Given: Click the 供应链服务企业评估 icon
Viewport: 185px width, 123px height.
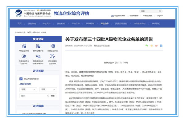Looking at the screenshot, I should [x=52, y=57].
